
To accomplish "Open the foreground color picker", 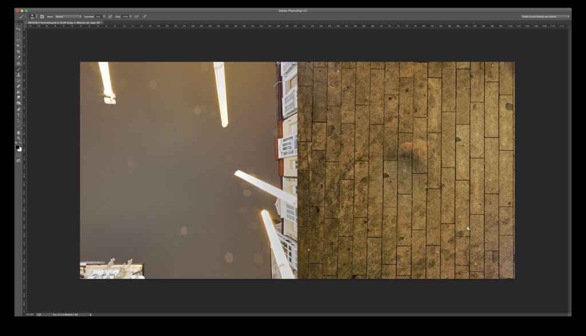I will coord(17,147).
